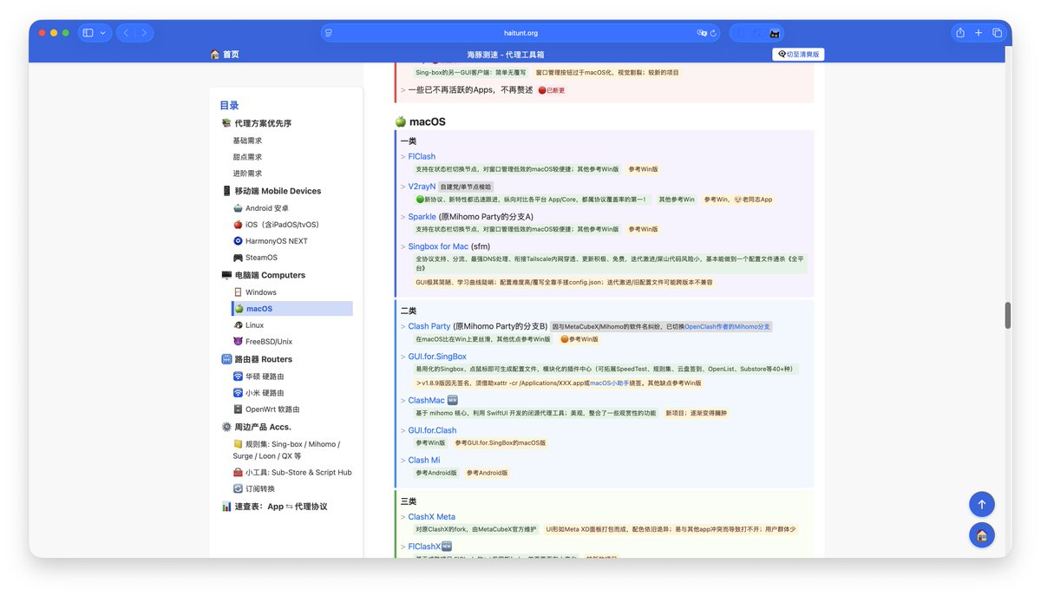Viewport: 1041px width, 596px height.
Task: Go back with the back arrow
Action: (x=126, y=33)
